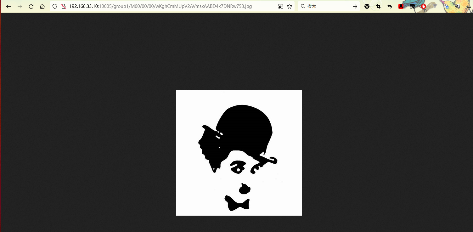Click the Chaplin silhouette image
Image resolution: width=473 pixels, height=232 pixels.
click(x=239, y=153)
